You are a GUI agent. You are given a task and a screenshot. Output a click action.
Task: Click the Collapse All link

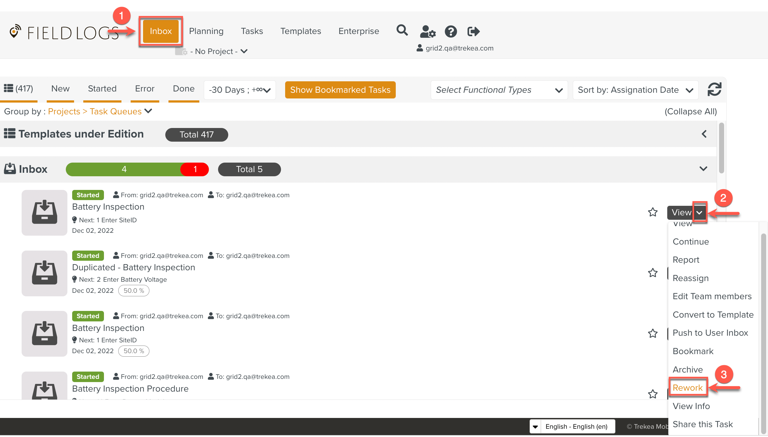click(690, 111)
